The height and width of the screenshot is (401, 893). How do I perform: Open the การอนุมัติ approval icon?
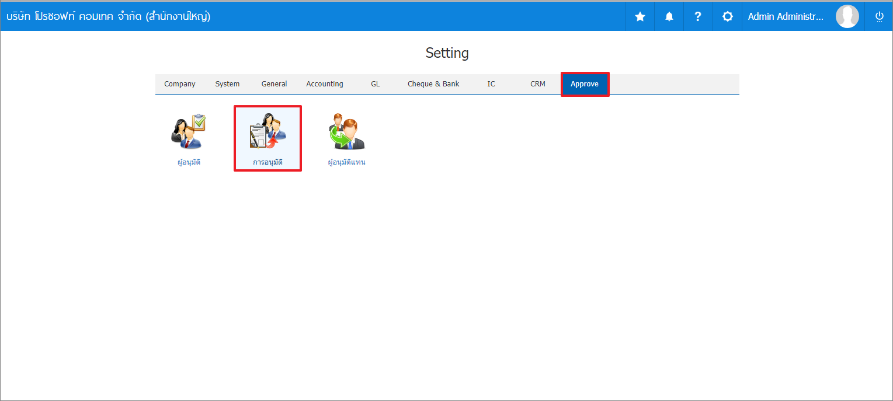point(268,131)
